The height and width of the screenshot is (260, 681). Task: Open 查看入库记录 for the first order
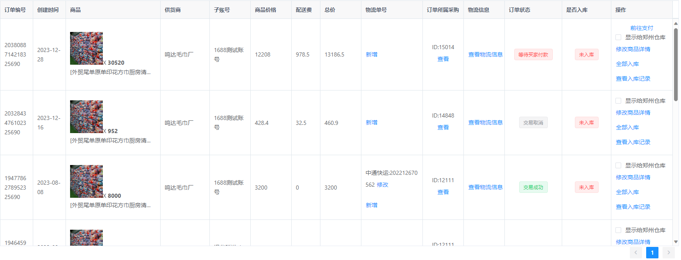click(633, 79)
